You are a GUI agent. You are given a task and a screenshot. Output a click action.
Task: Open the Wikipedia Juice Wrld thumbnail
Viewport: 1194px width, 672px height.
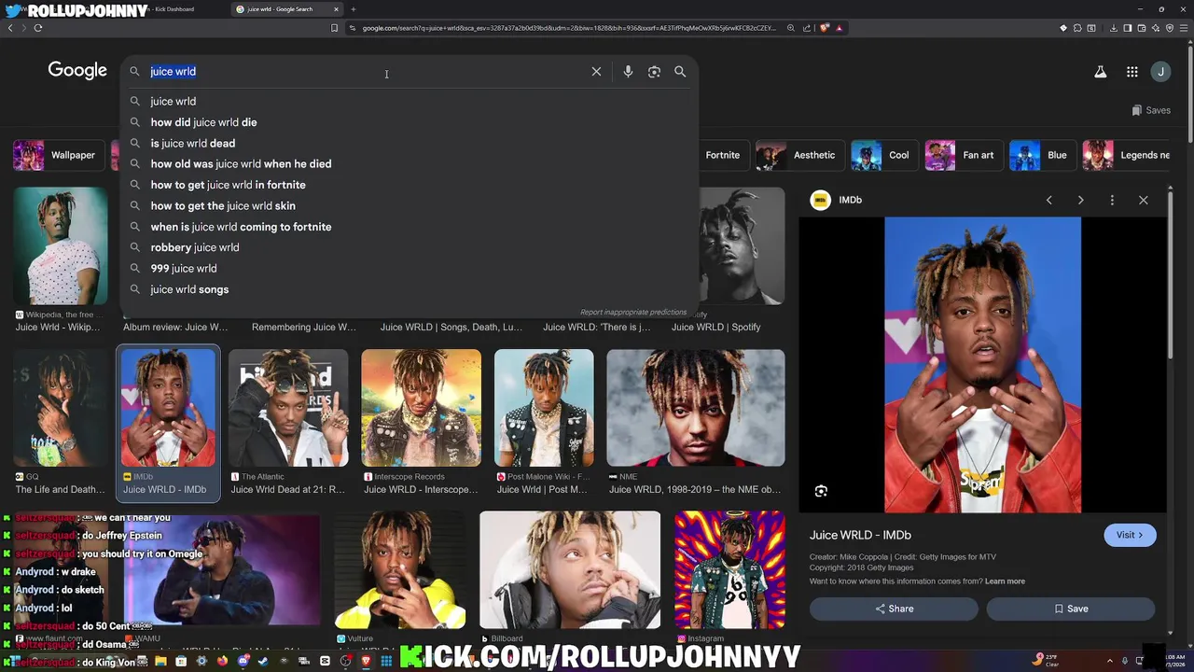click(x=61, y=246)
